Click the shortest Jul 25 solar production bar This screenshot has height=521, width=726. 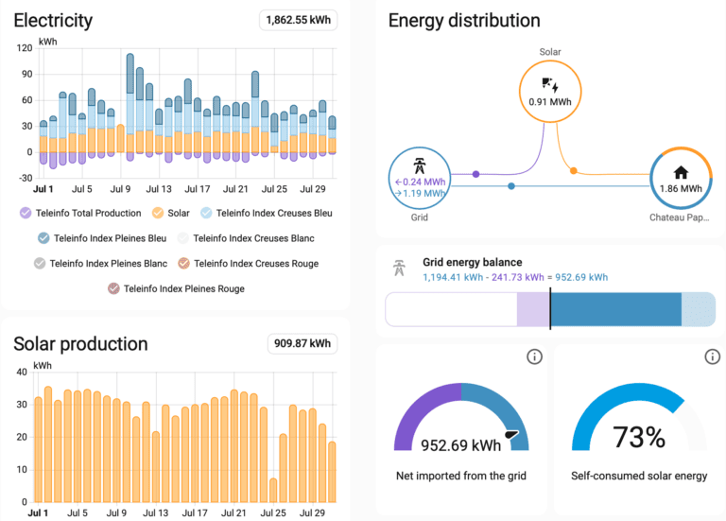point(273,491)
